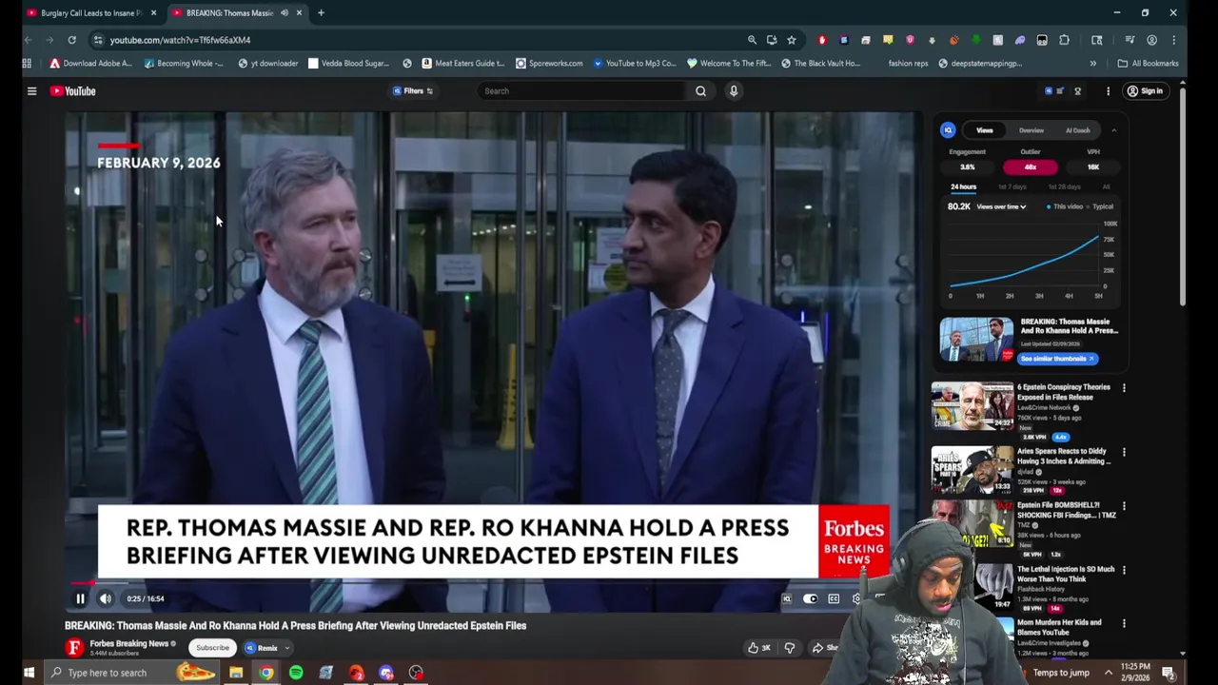1218x685 pixels.
Task: Pause the video
Action: pyautogui.click(x=80, y=598)
